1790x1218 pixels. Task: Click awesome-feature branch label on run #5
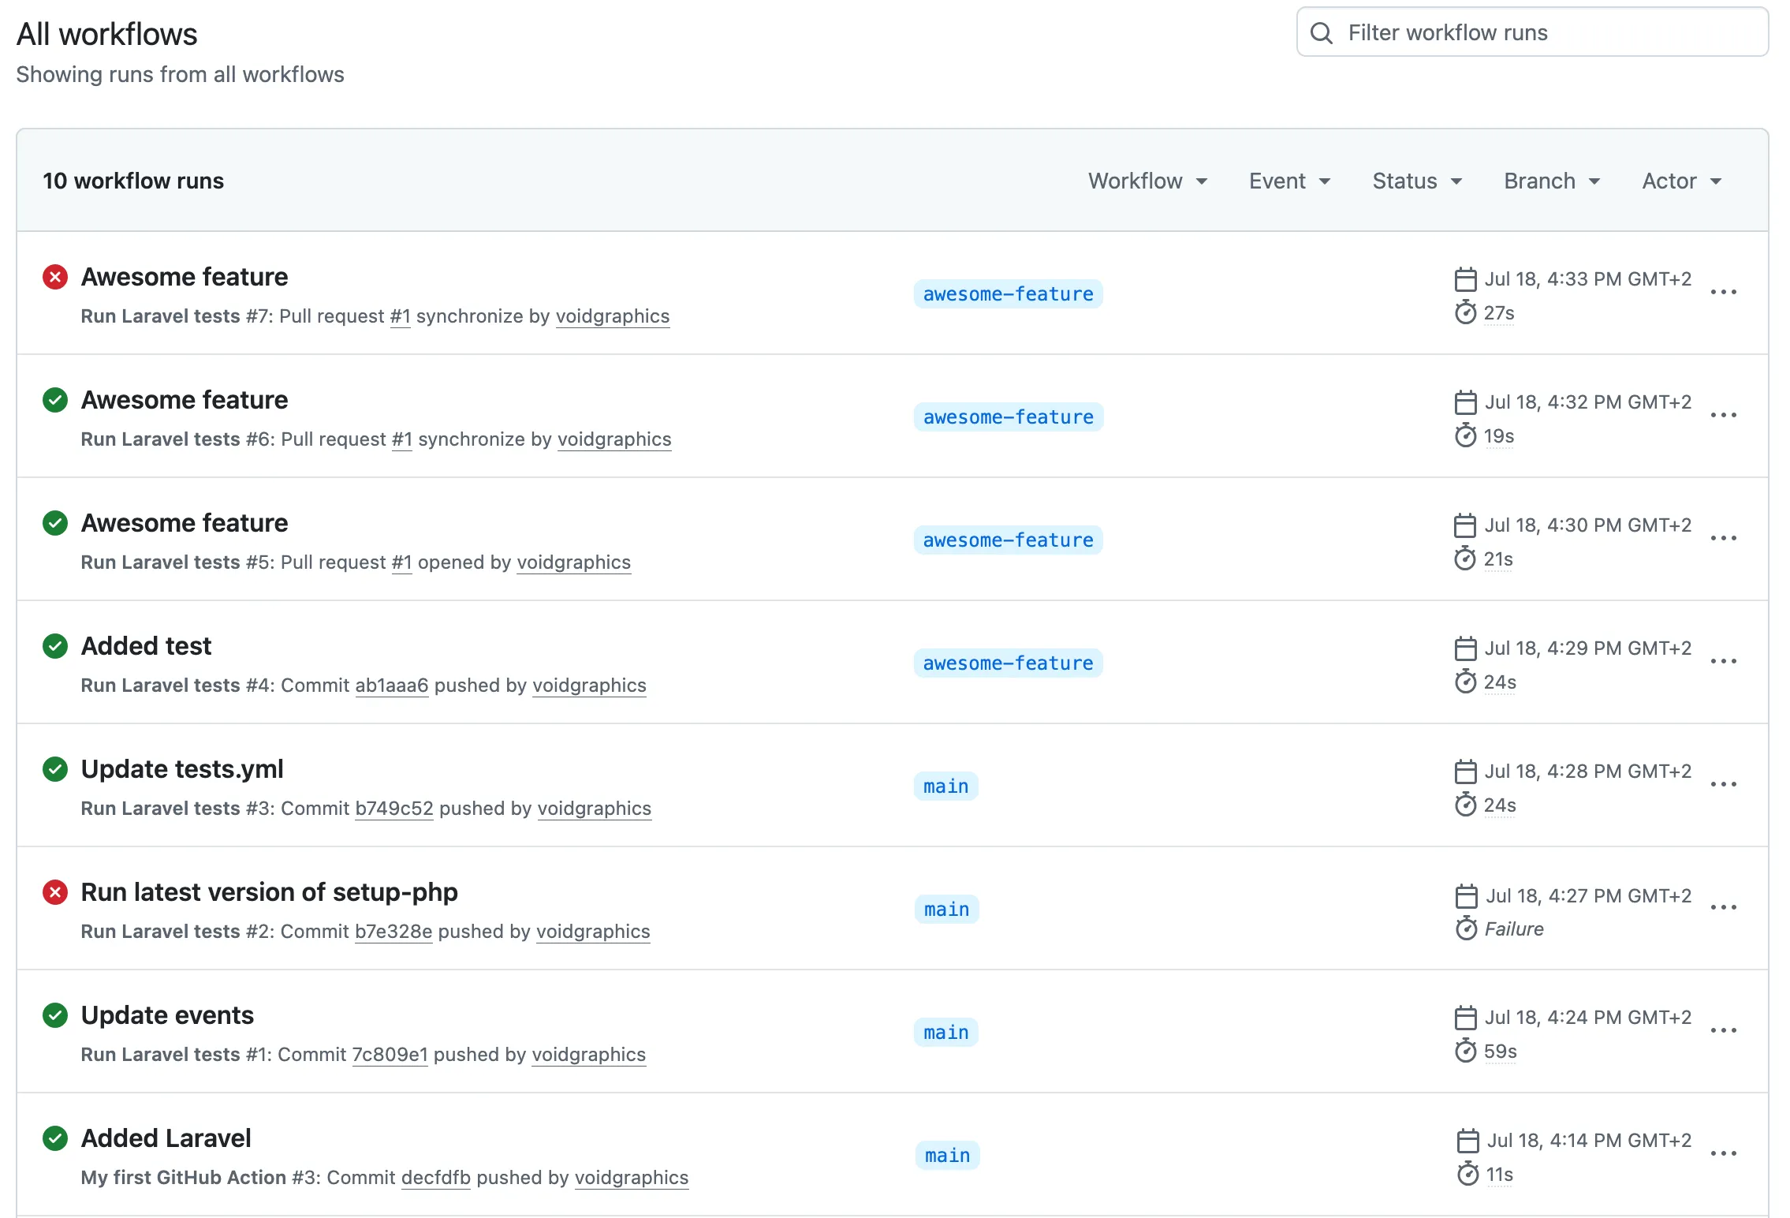point(1009,540)
